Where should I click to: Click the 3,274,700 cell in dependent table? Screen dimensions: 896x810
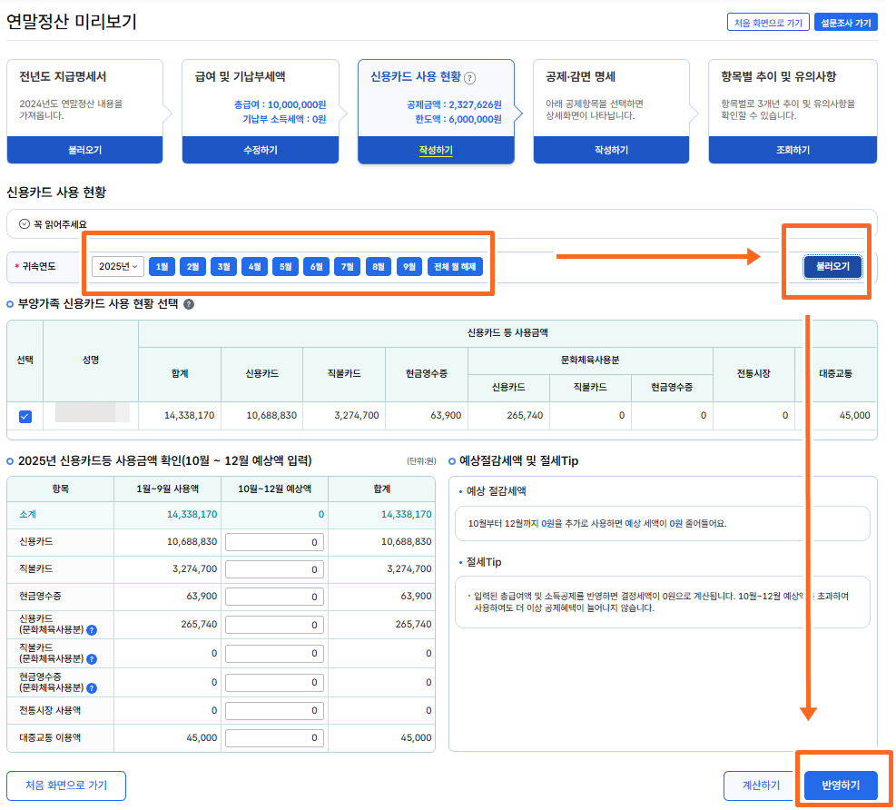357,416
